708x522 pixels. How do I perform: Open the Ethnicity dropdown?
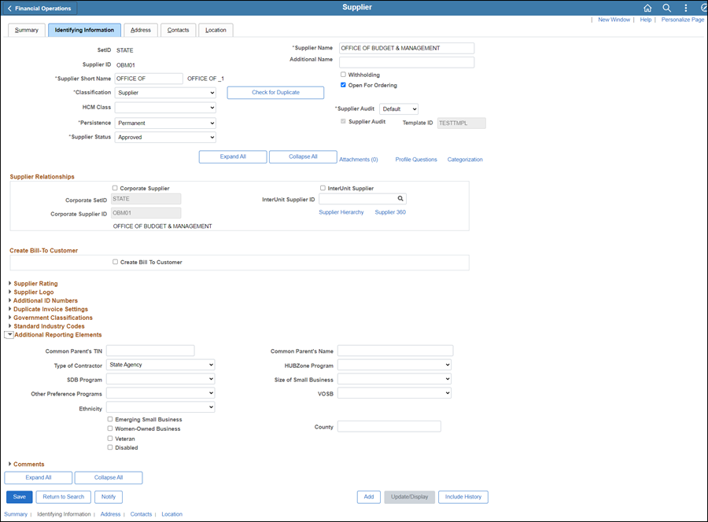coord(160,407)
